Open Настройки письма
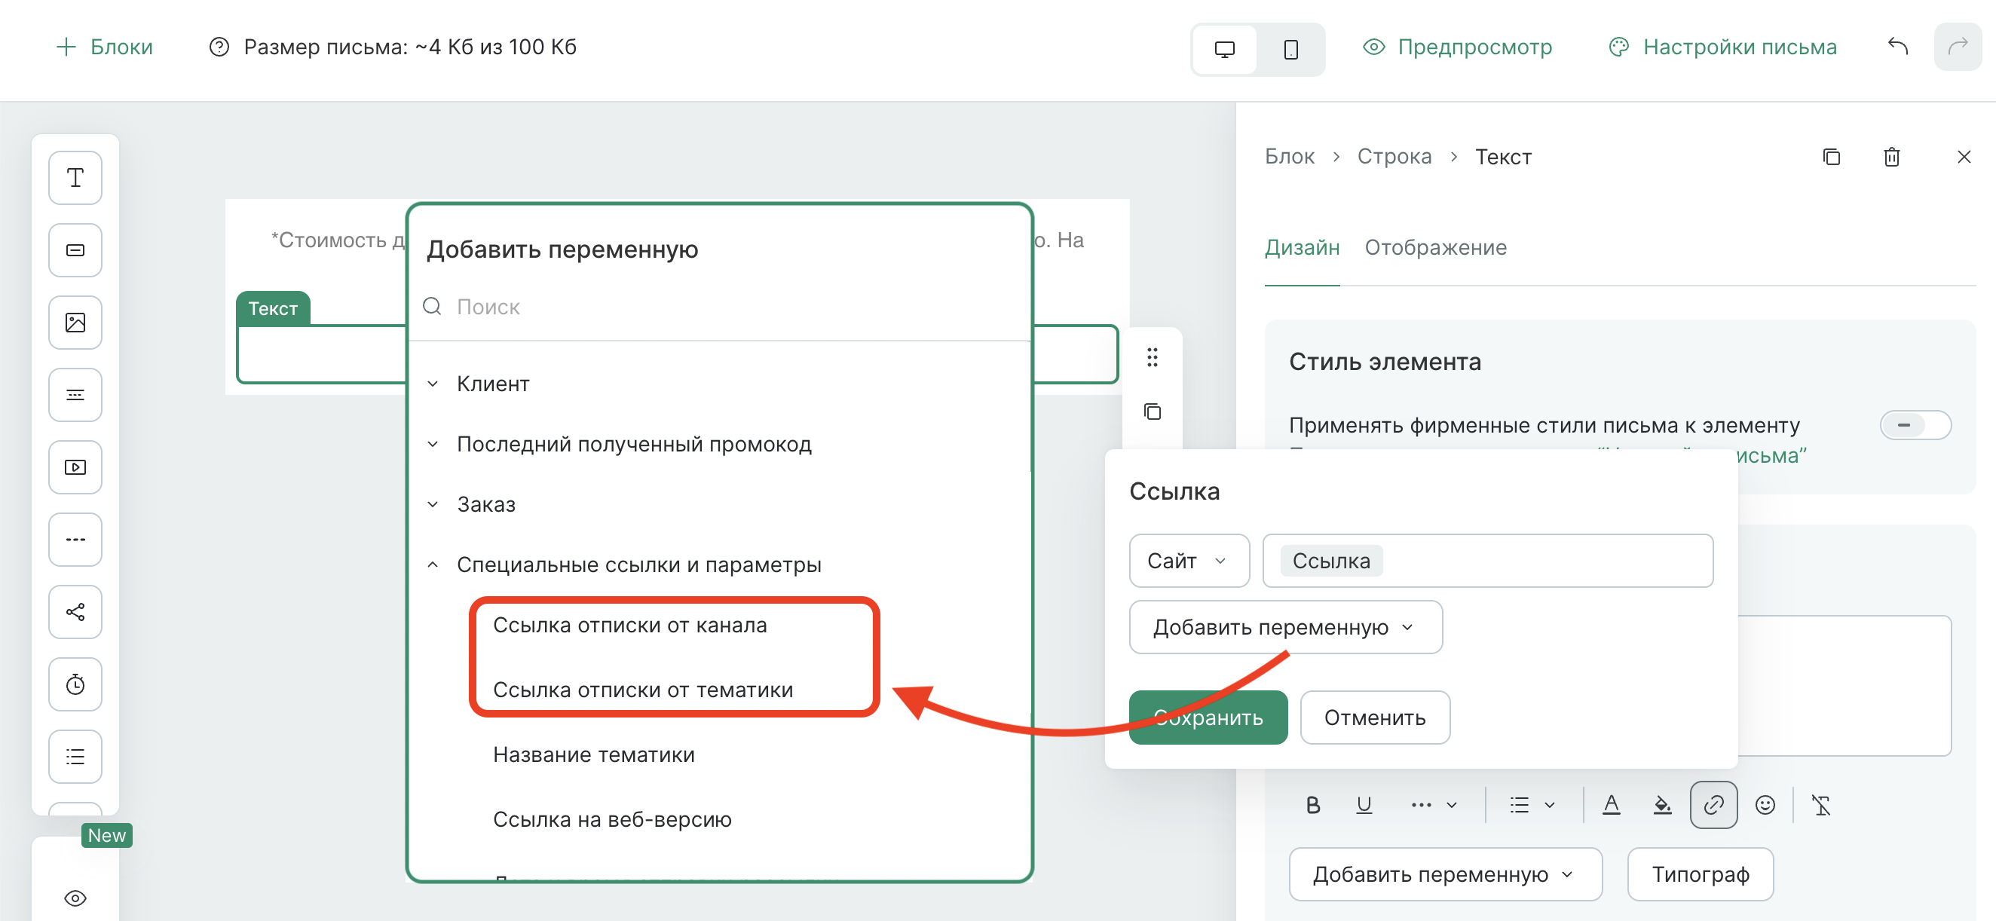 (x=1722, y=47)
